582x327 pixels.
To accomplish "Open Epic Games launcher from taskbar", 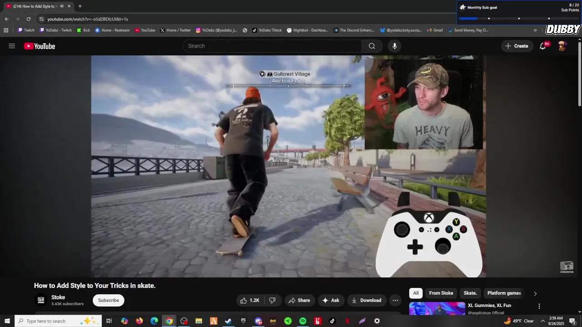I will 243,321.
